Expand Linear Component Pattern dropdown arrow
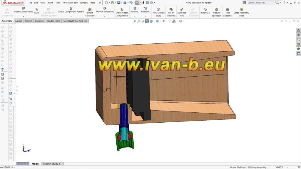 [x=71, y=17]
